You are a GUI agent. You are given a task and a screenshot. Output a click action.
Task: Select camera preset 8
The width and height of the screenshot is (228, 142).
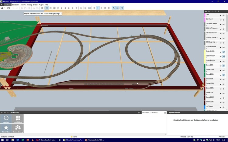pyautogui.click(x=69, y=8)
